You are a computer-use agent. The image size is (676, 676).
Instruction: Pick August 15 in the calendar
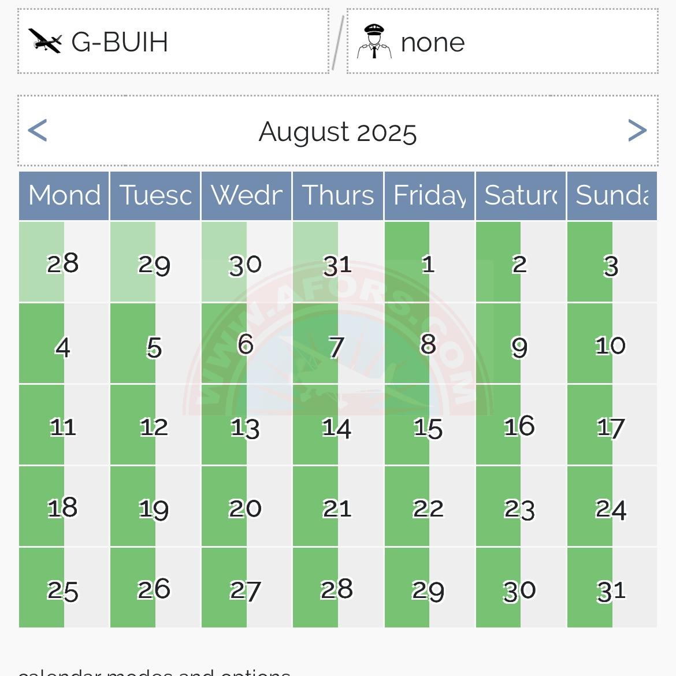[429, 428]
